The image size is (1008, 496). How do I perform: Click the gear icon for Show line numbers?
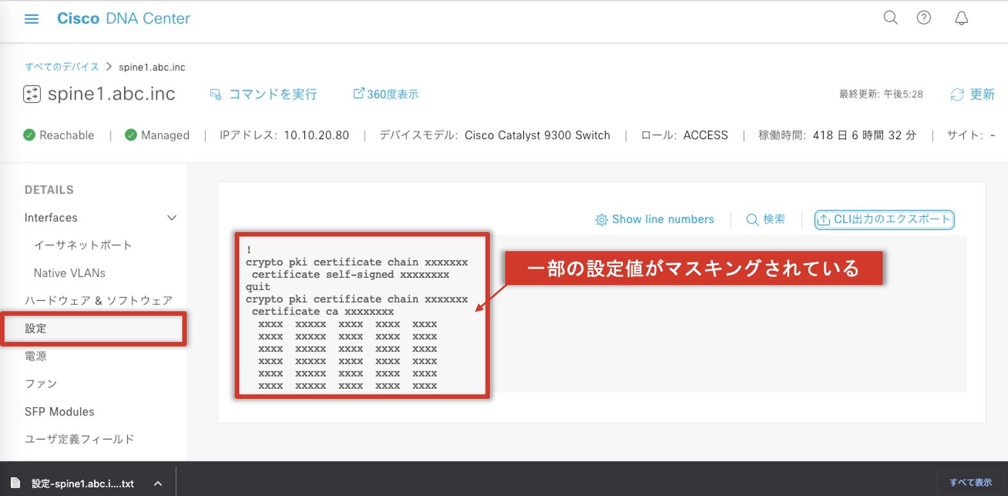(x=601, y=220)
